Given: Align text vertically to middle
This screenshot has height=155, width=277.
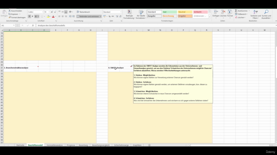Looking at the screenshot, I should (62, 12).
